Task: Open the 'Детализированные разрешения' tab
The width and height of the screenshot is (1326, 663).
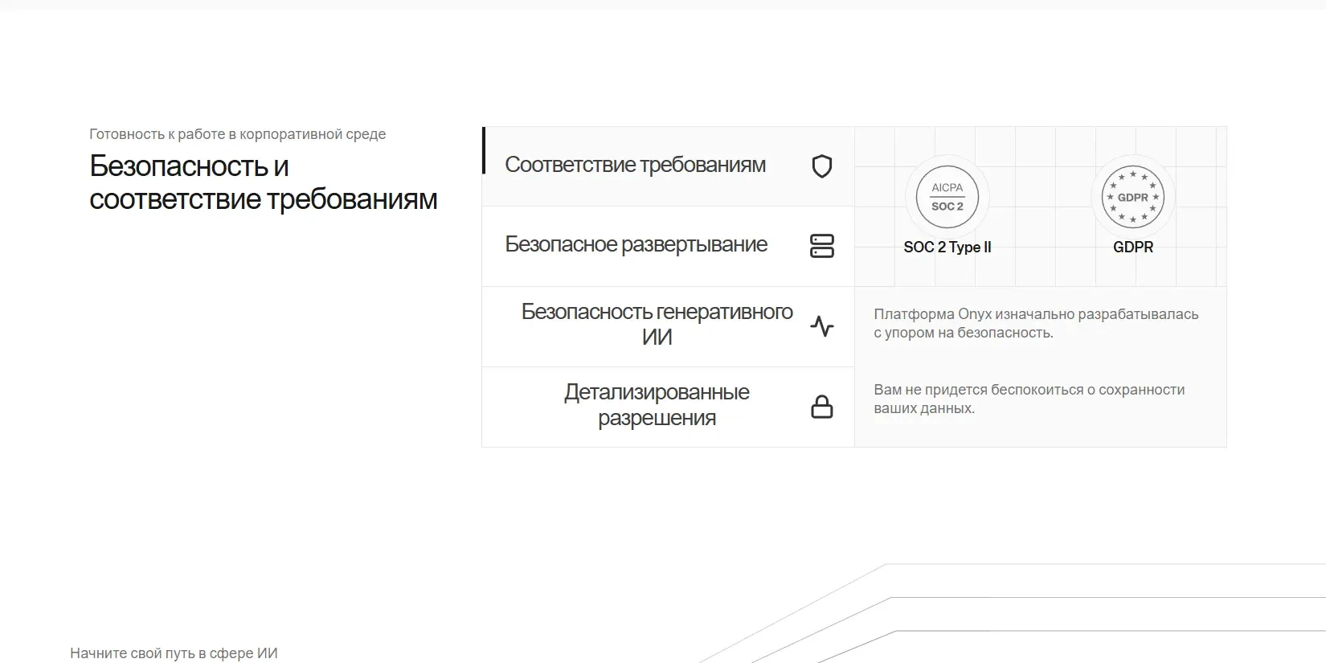Action: [668, 407]
